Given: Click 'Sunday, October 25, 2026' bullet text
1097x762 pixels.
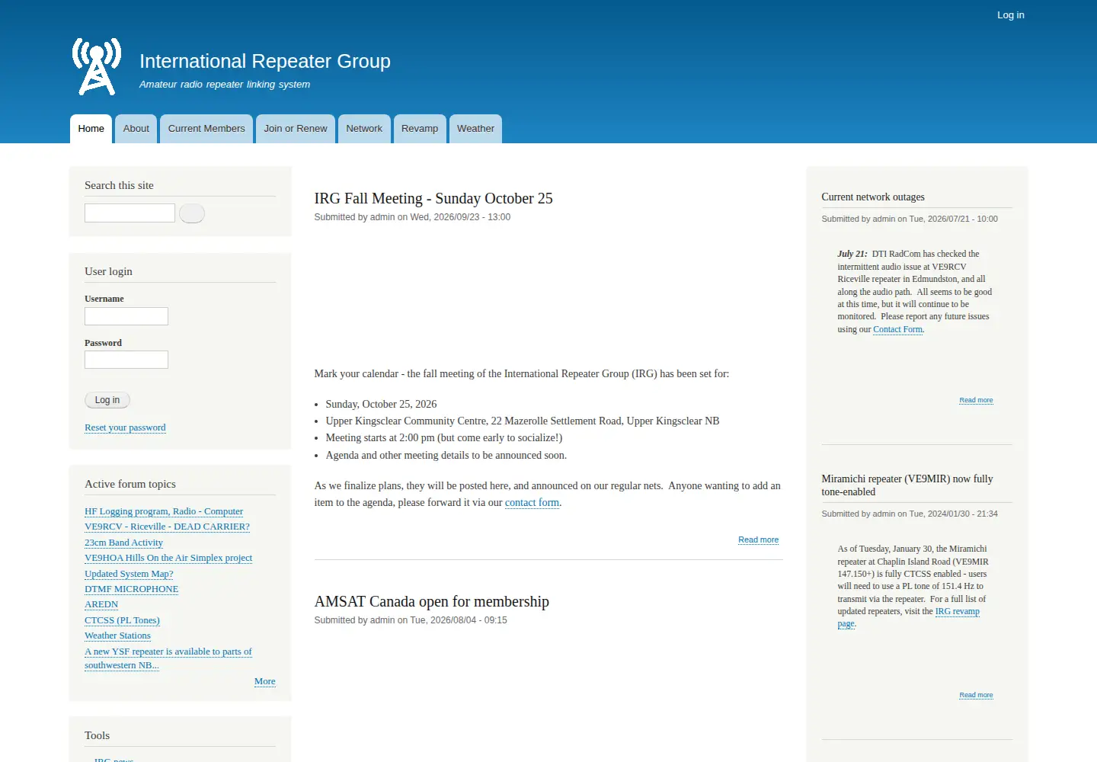Looking at the screenshot, I should (381, 404).
